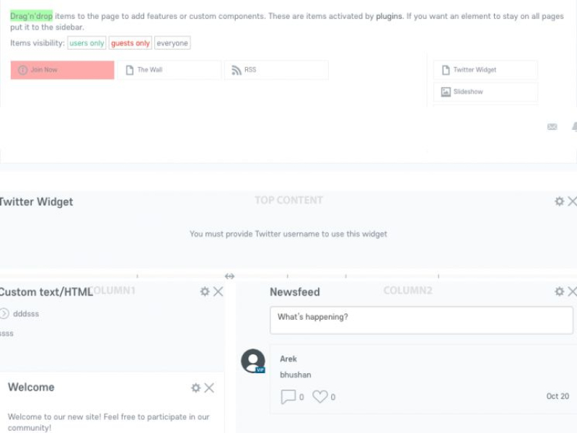Image resolution: width=577 pixels, height=433 pixels.
Task: Select 'everyone' visibility filter
Action: [172, 43]
